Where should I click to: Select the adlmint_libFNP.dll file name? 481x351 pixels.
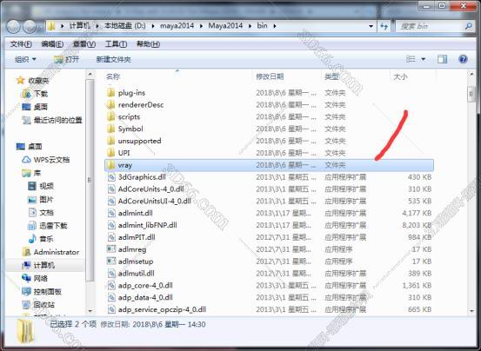tap(148, 225)
